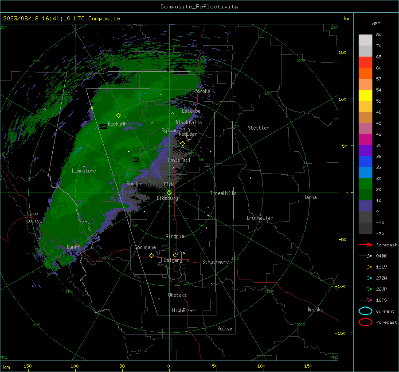This screenshot has height=372, width=399.
Task: Click the white 80 dBZ color swatch
Action: pyautogui.click(x=365, y=40)
